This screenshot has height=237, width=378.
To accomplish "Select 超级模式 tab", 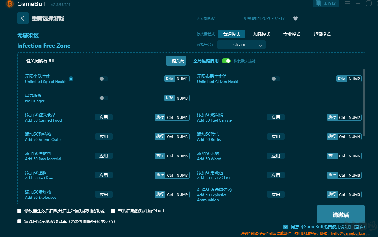I will tap(322, 34).
